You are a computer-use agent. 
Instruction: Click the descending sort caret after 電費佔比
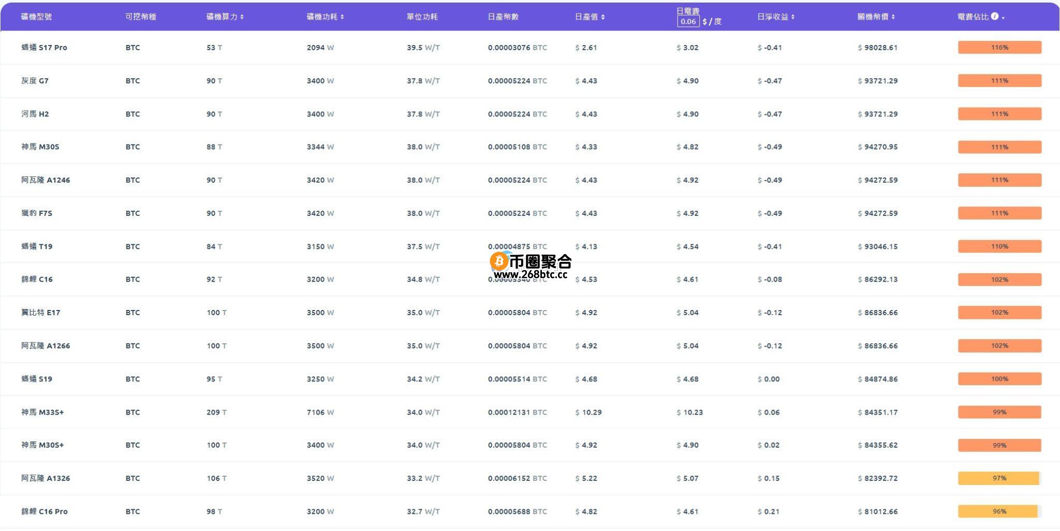point(1003,18)
